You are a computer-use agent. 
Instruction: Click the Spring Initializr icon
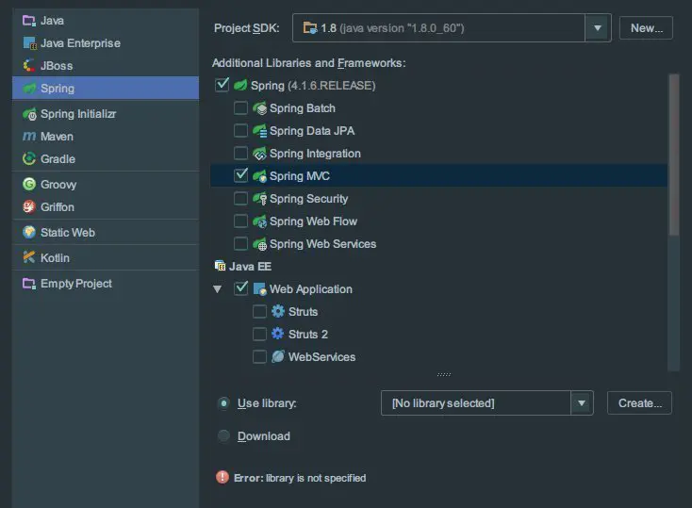pyautogui.click(x=29, y=114)
